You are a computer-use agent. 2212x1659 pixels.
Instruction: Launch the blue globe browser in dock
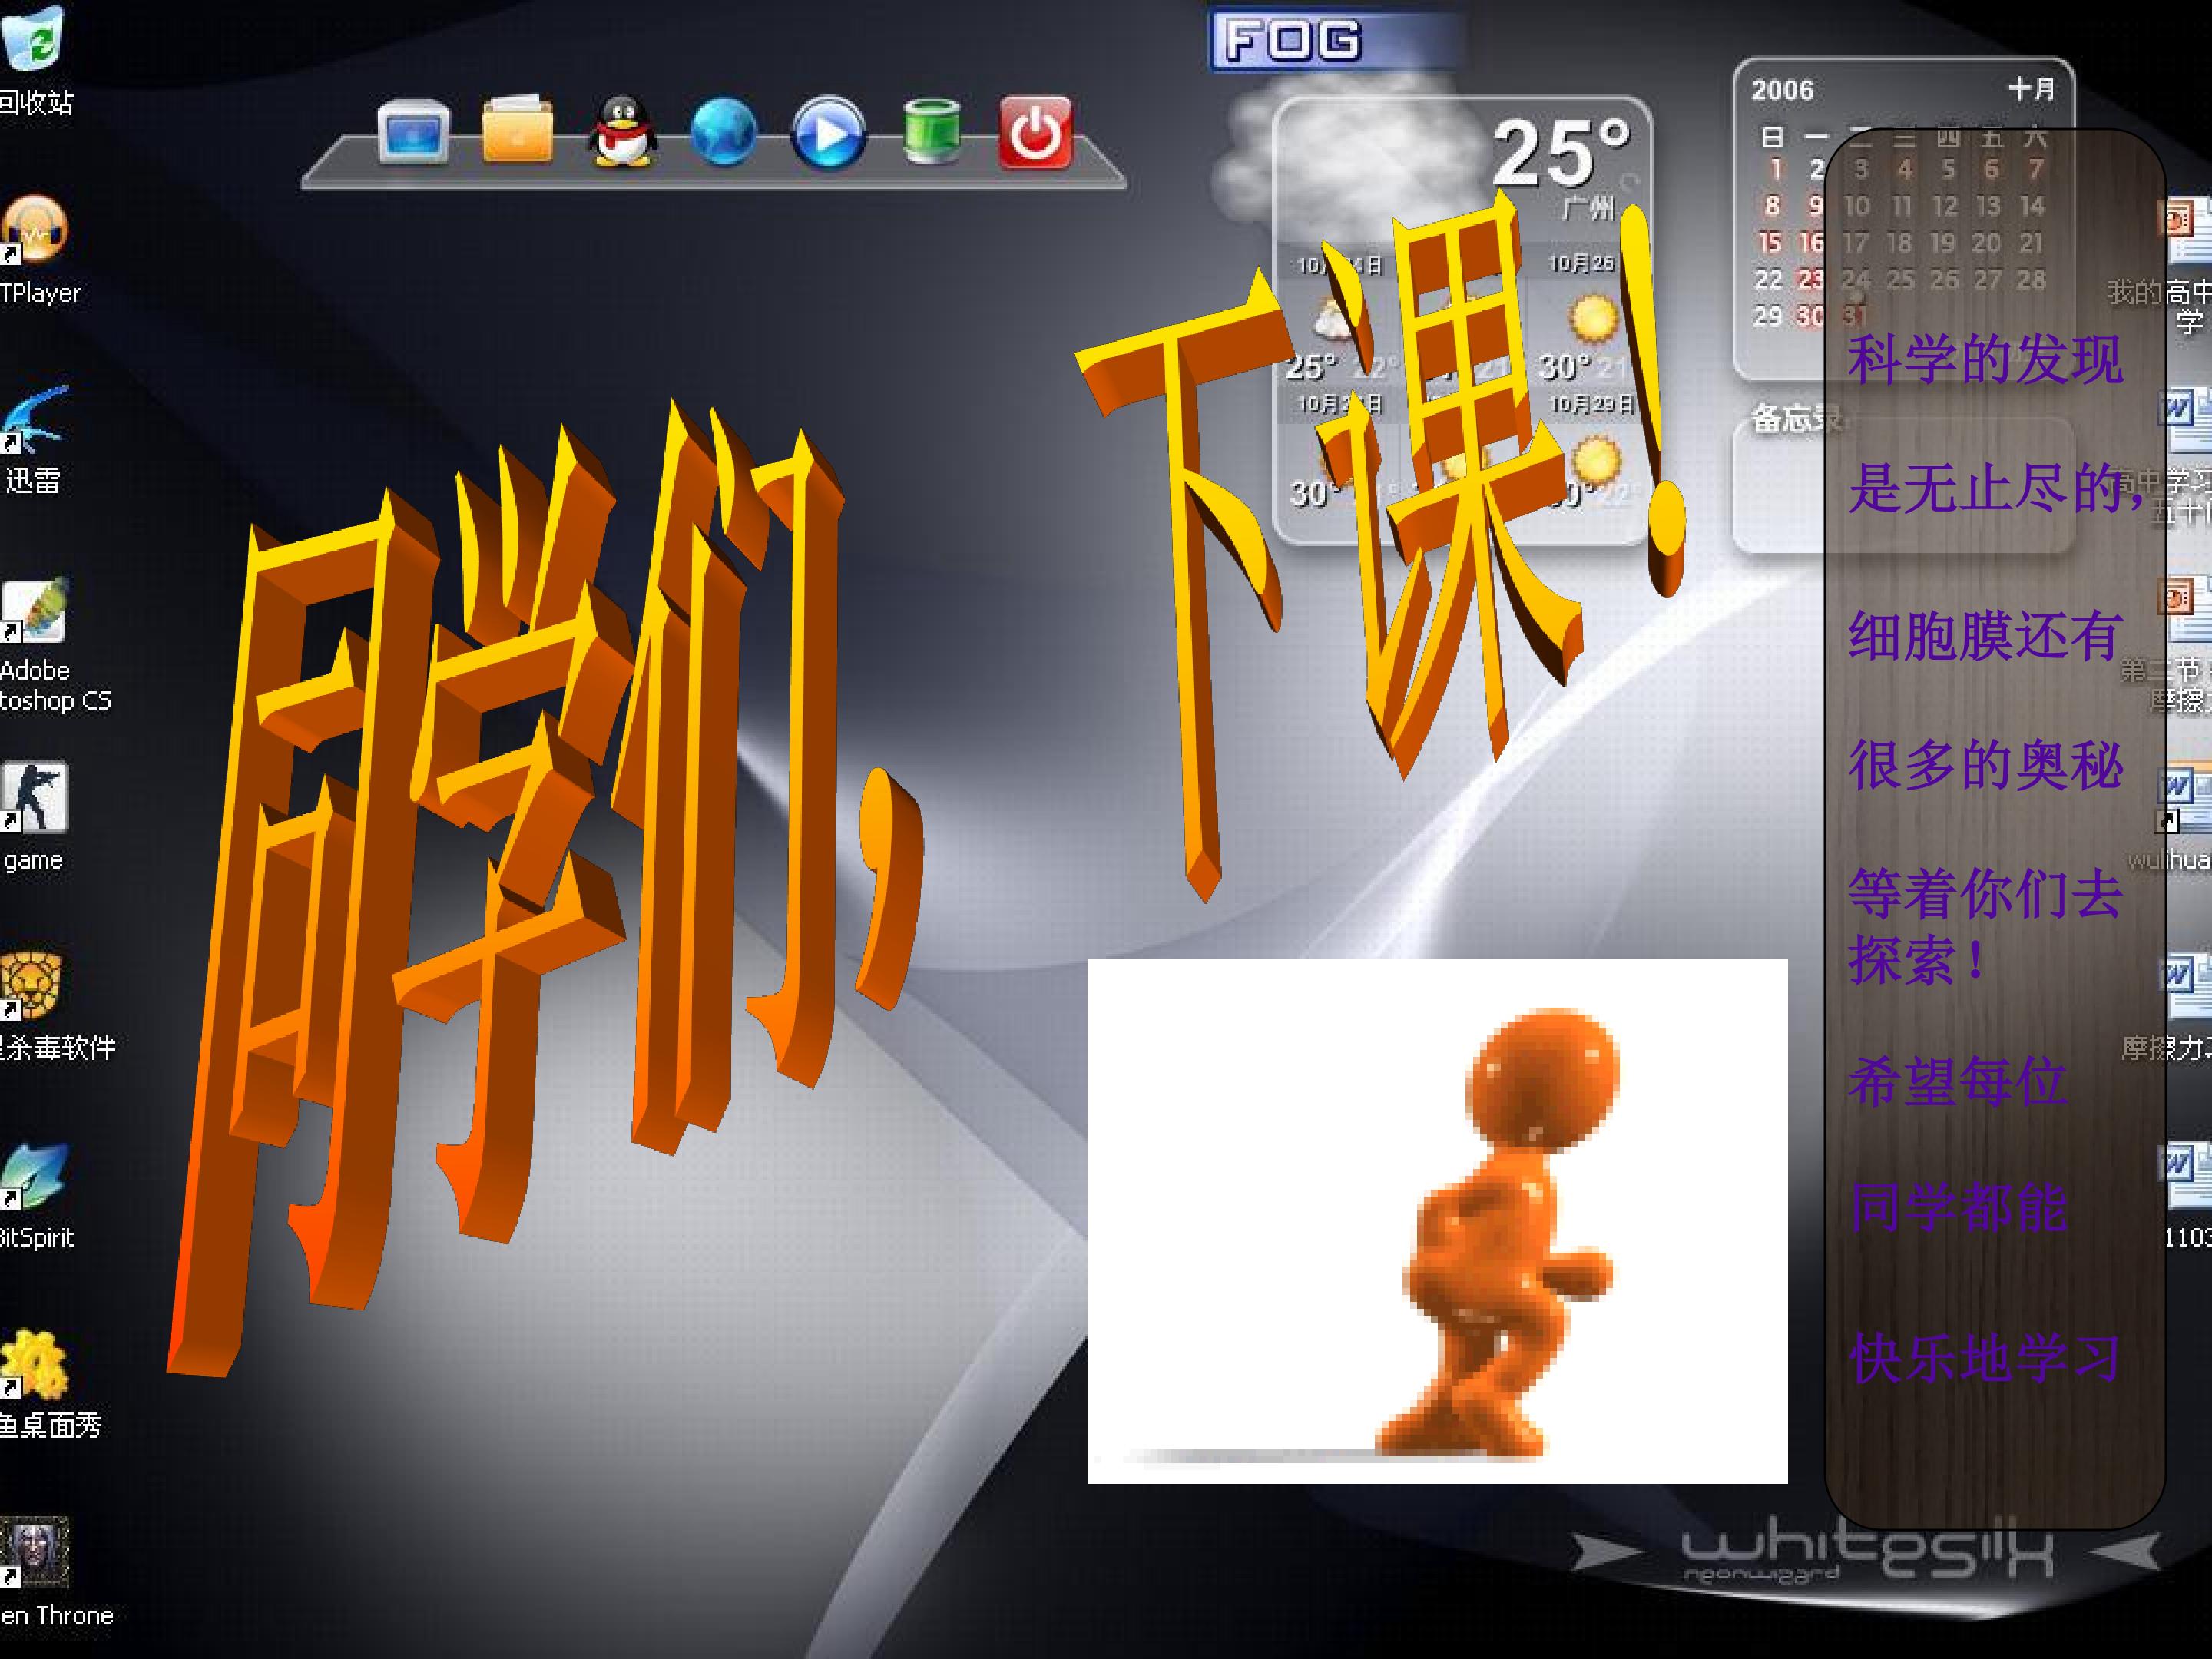(724, 131)
